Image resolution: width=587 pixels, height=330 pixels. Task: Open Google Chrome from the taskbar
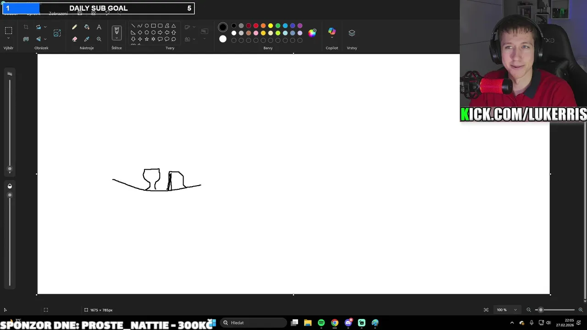(x=335, y=323)
